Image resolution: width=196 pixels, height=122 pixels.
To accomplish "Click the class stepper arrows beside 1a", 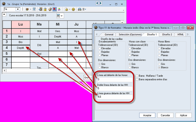I will pos(23,9).
